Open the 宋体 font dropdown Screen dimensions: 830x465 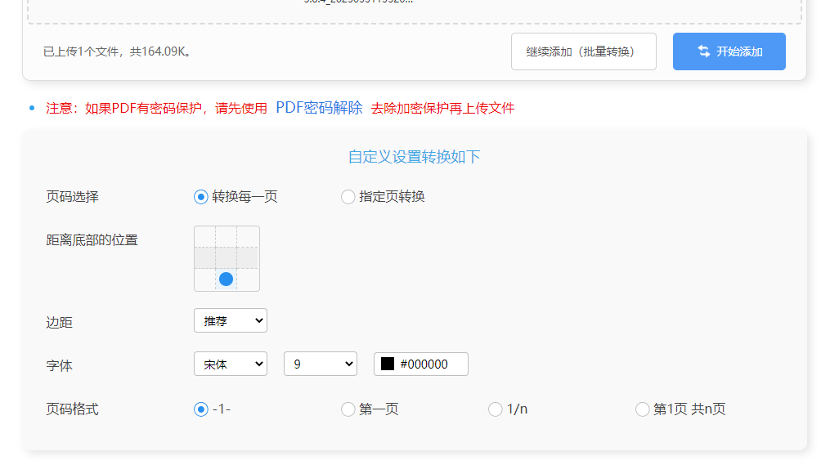231,364
